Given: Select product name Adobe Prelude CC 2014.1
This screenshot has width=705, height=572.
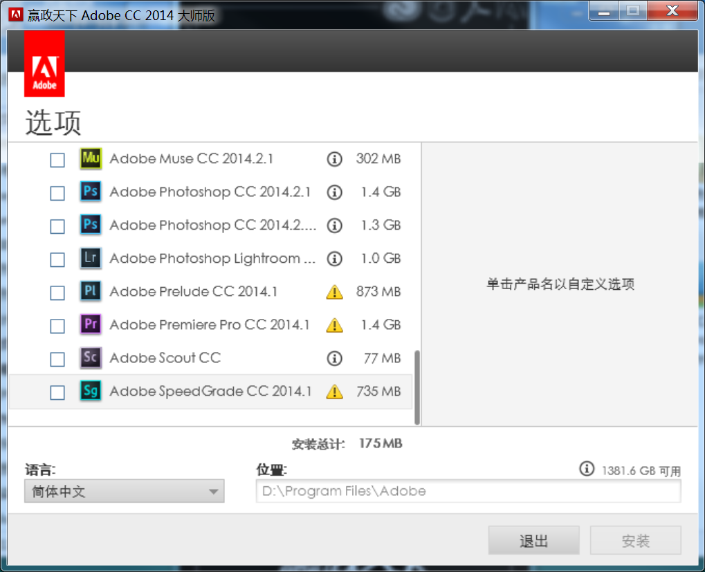Looking at the screenshot, I should 193,292.
